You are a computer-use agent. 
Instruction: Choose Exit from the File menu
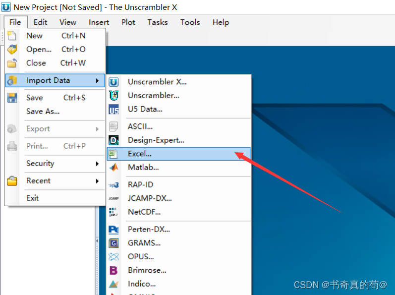[x=55, y=198]
